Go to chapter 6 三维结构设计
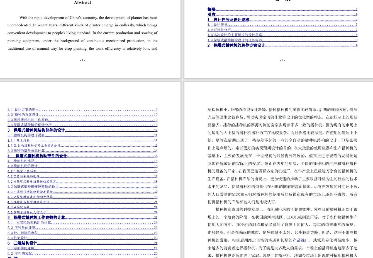This screenshot has width=373, height=258. coord(82,243)
